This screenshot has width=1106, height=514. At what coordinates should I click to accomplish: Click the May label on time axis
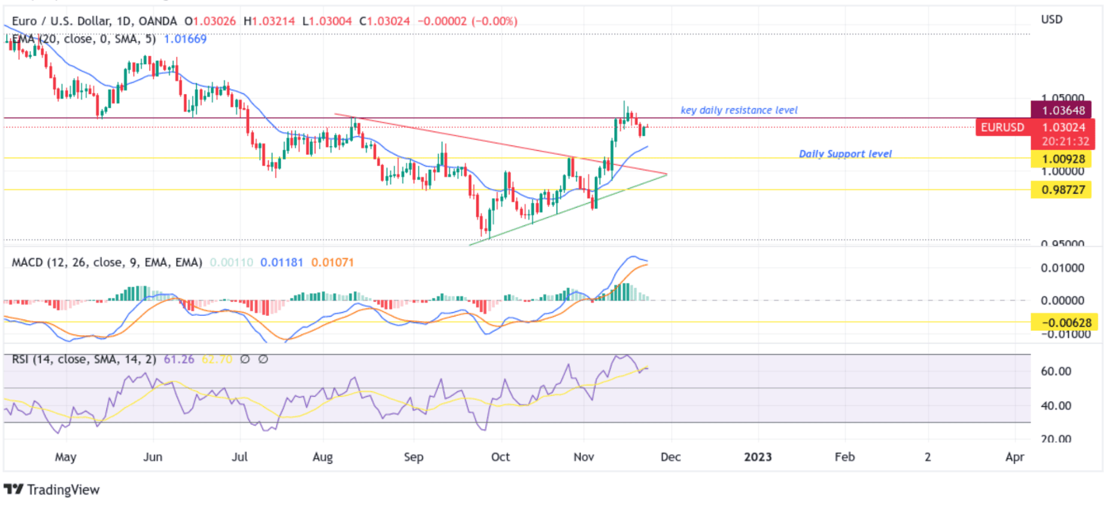pos(65,457)
